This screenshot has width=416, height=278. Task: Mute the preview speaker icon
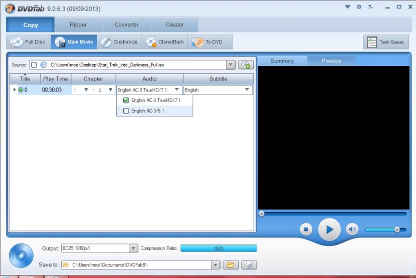click(352, 229)
